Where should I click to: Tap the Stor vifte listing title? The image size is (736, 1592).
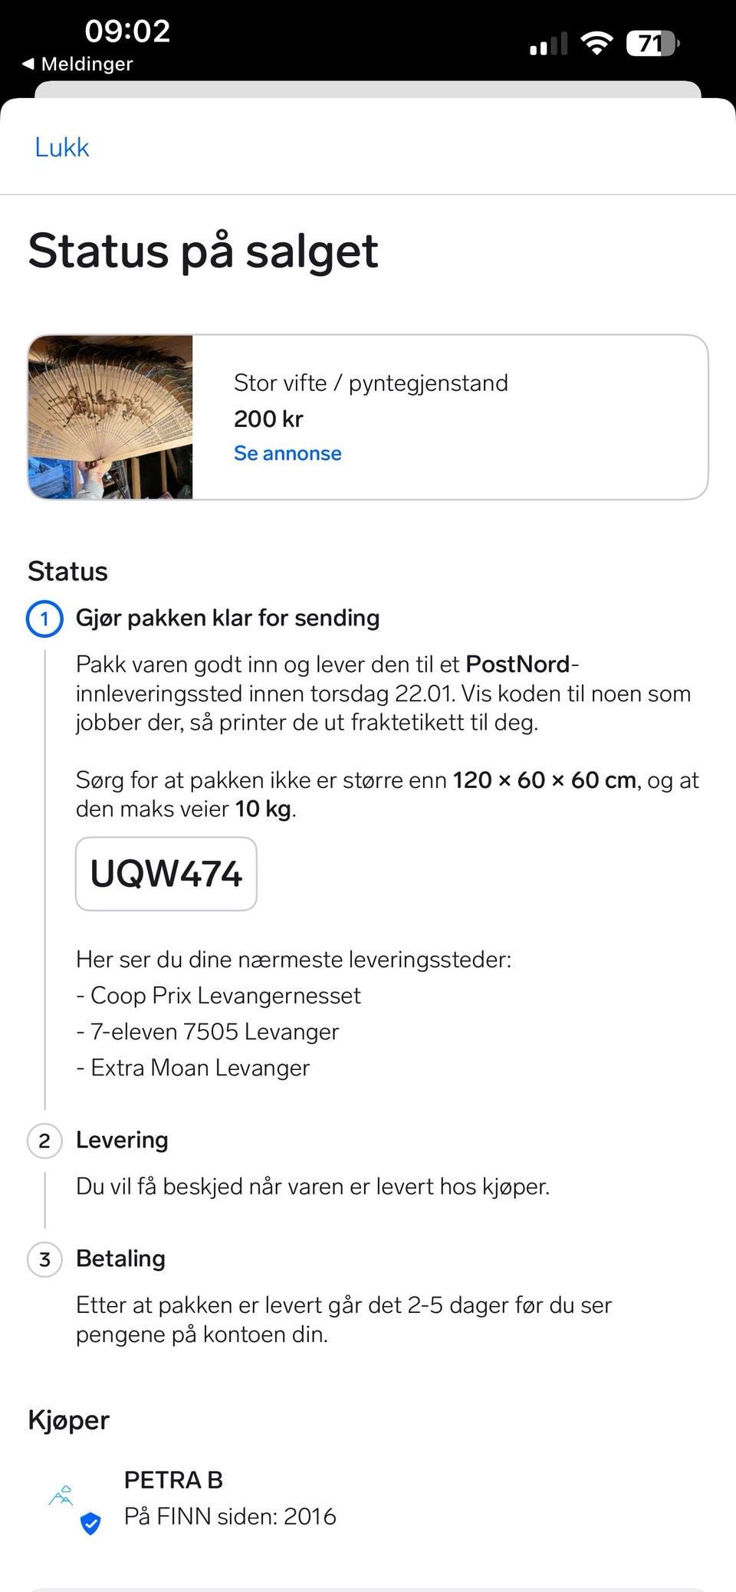click(370, 382)
